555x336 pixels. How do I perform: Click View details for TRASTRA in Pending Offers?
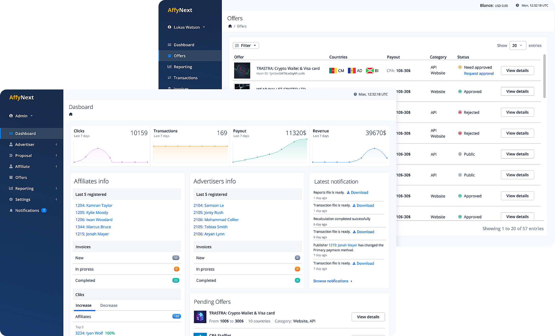point(368,317)
